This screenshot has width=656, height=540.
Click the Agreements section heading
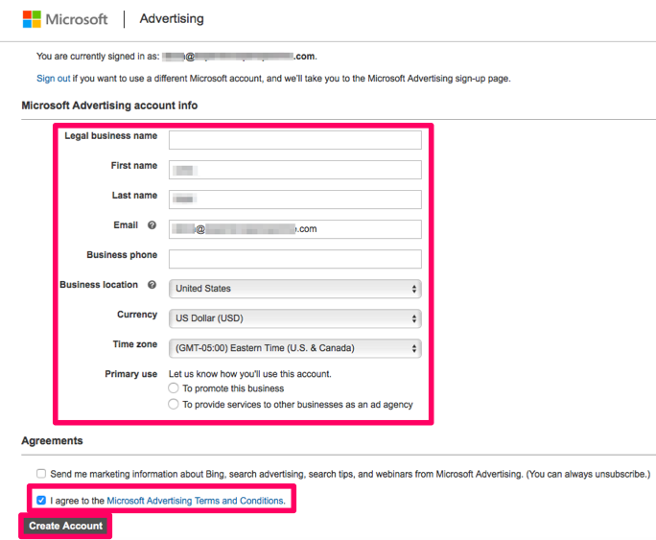(53, 441)
